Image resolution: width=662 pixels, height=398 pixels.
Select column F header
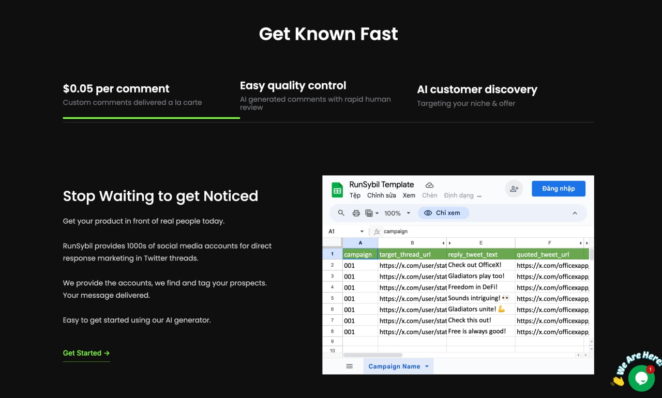coord(549,243)
